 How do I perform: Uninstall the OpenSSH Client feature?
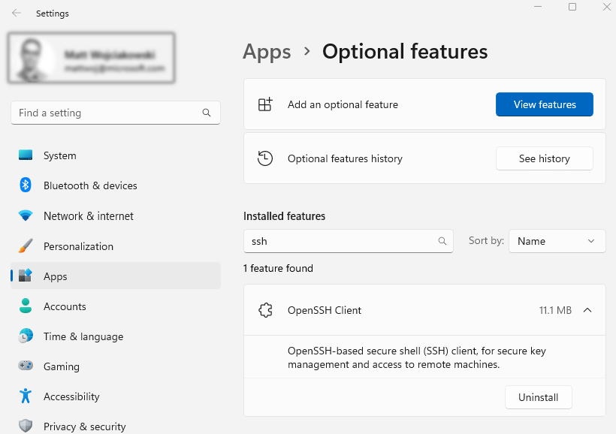click(538, 397)
